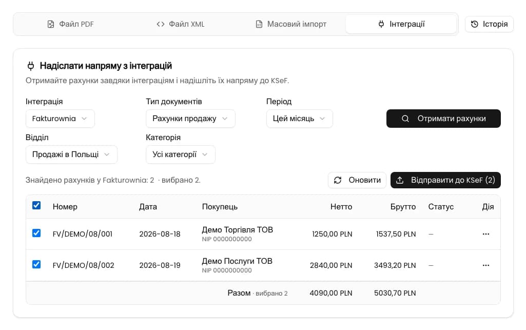The height and width of the screenshot is (330, 526).
Task: Click the history clock icon in Історія
Action: 474,24
